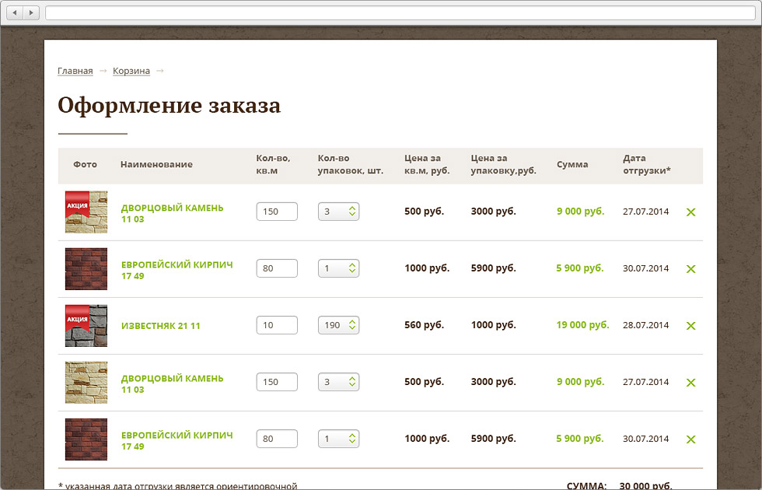Screen dimensions: 762x490
Task: Open ИЗВЕСТНЯК 21 11 product link
Action: (161, 326)
